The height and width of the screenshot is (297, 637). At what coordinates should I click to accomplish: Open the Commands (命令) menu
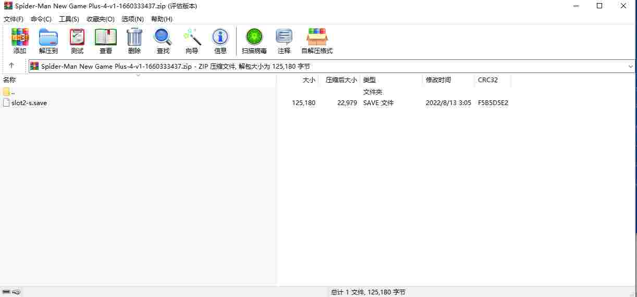point(41,19)
